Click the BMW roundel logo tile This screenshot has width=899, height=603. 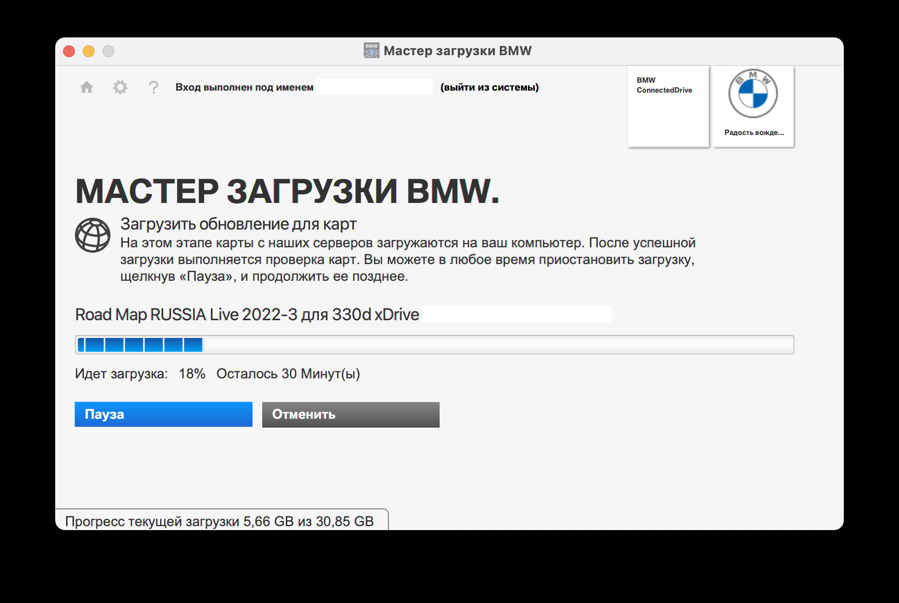point(753,106)
